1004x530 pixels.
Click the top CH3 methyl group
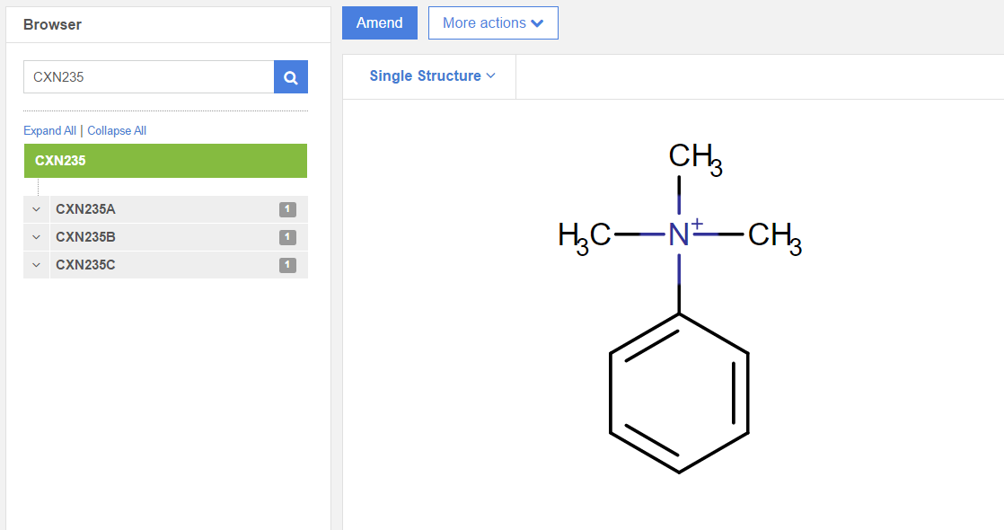(x=693, y=158)
